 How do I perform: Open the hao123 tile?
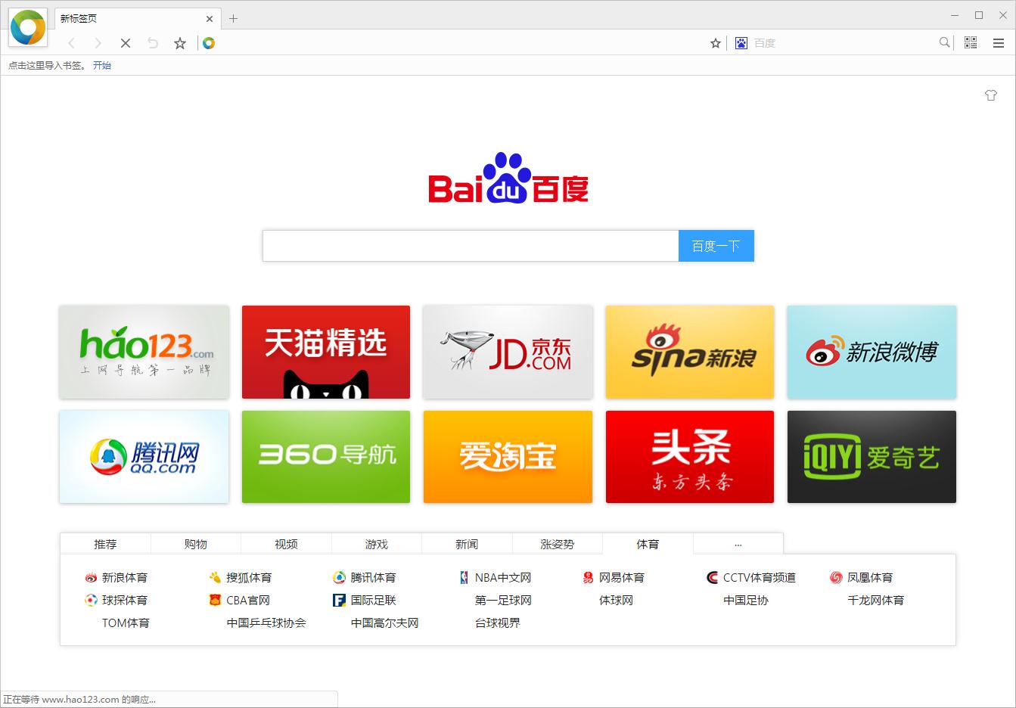pos(144,352)
